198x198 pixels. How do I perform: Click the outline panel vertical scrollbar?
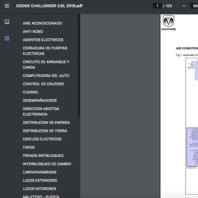pyautogui.click(x=79, y=66)
